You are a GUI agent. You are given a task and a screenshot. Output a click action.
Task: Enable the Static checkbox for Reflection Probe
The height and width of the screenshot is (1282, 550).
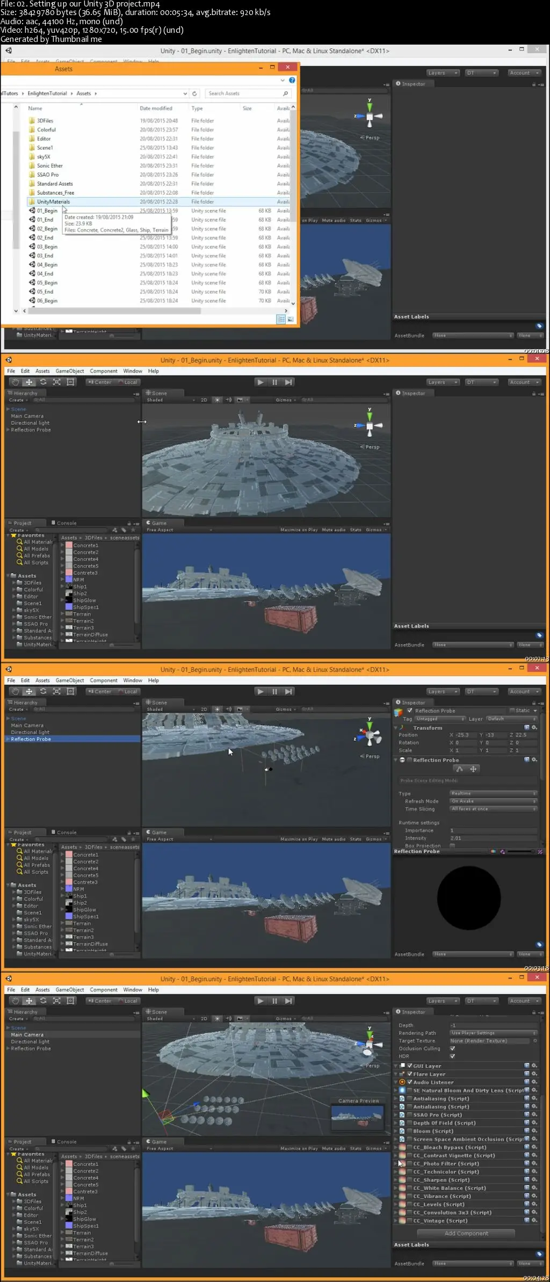pos(512,711)
